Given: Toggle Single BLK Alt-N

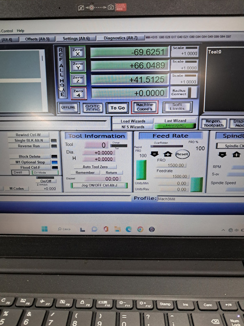Looking at the screenshot, I should [29, 140].
